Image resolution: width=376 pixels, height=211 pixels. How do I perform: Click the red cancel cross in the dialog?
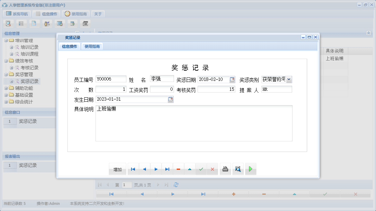[x=212, y=169]
